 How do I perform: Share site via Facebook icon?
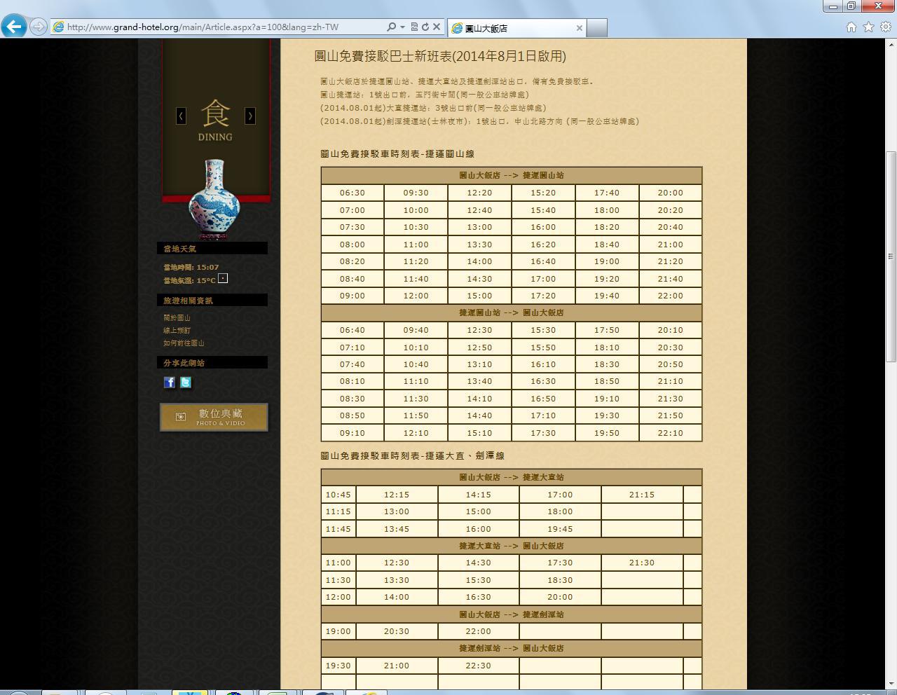coord(169,382)
